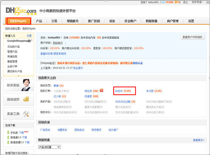
Task: Open the 商户管理 menu tab
Action: pos(173,21)
